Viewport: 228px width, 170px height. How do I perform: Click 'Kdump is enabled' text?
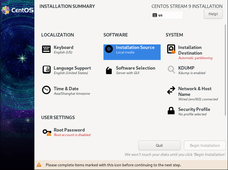tap(192, 73)
